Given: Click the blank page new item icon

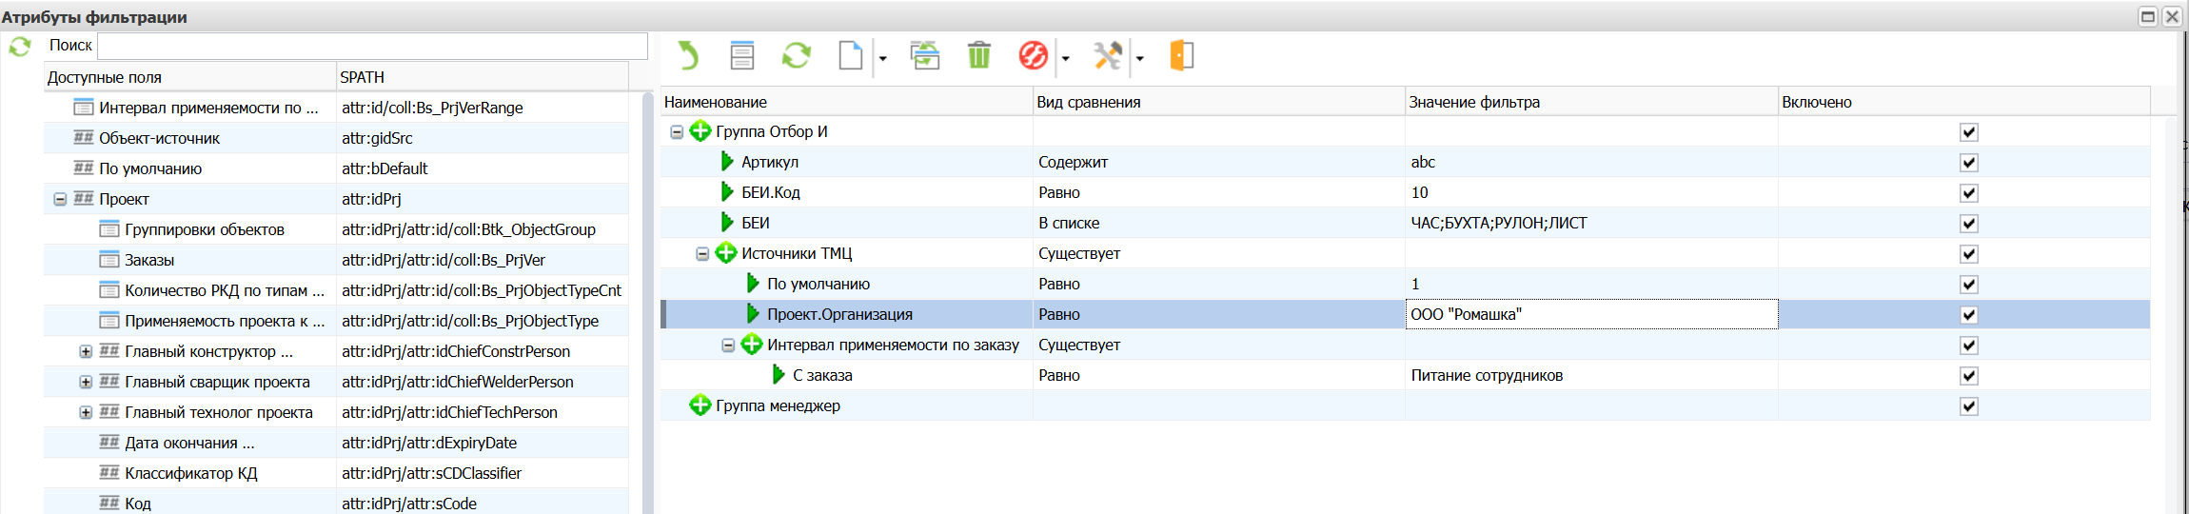Looking at the screenshot, I should (x=850, y=56).
